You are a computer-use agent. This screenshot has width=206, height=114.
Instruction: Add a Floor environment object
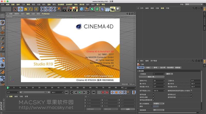[x=107, y=9]
